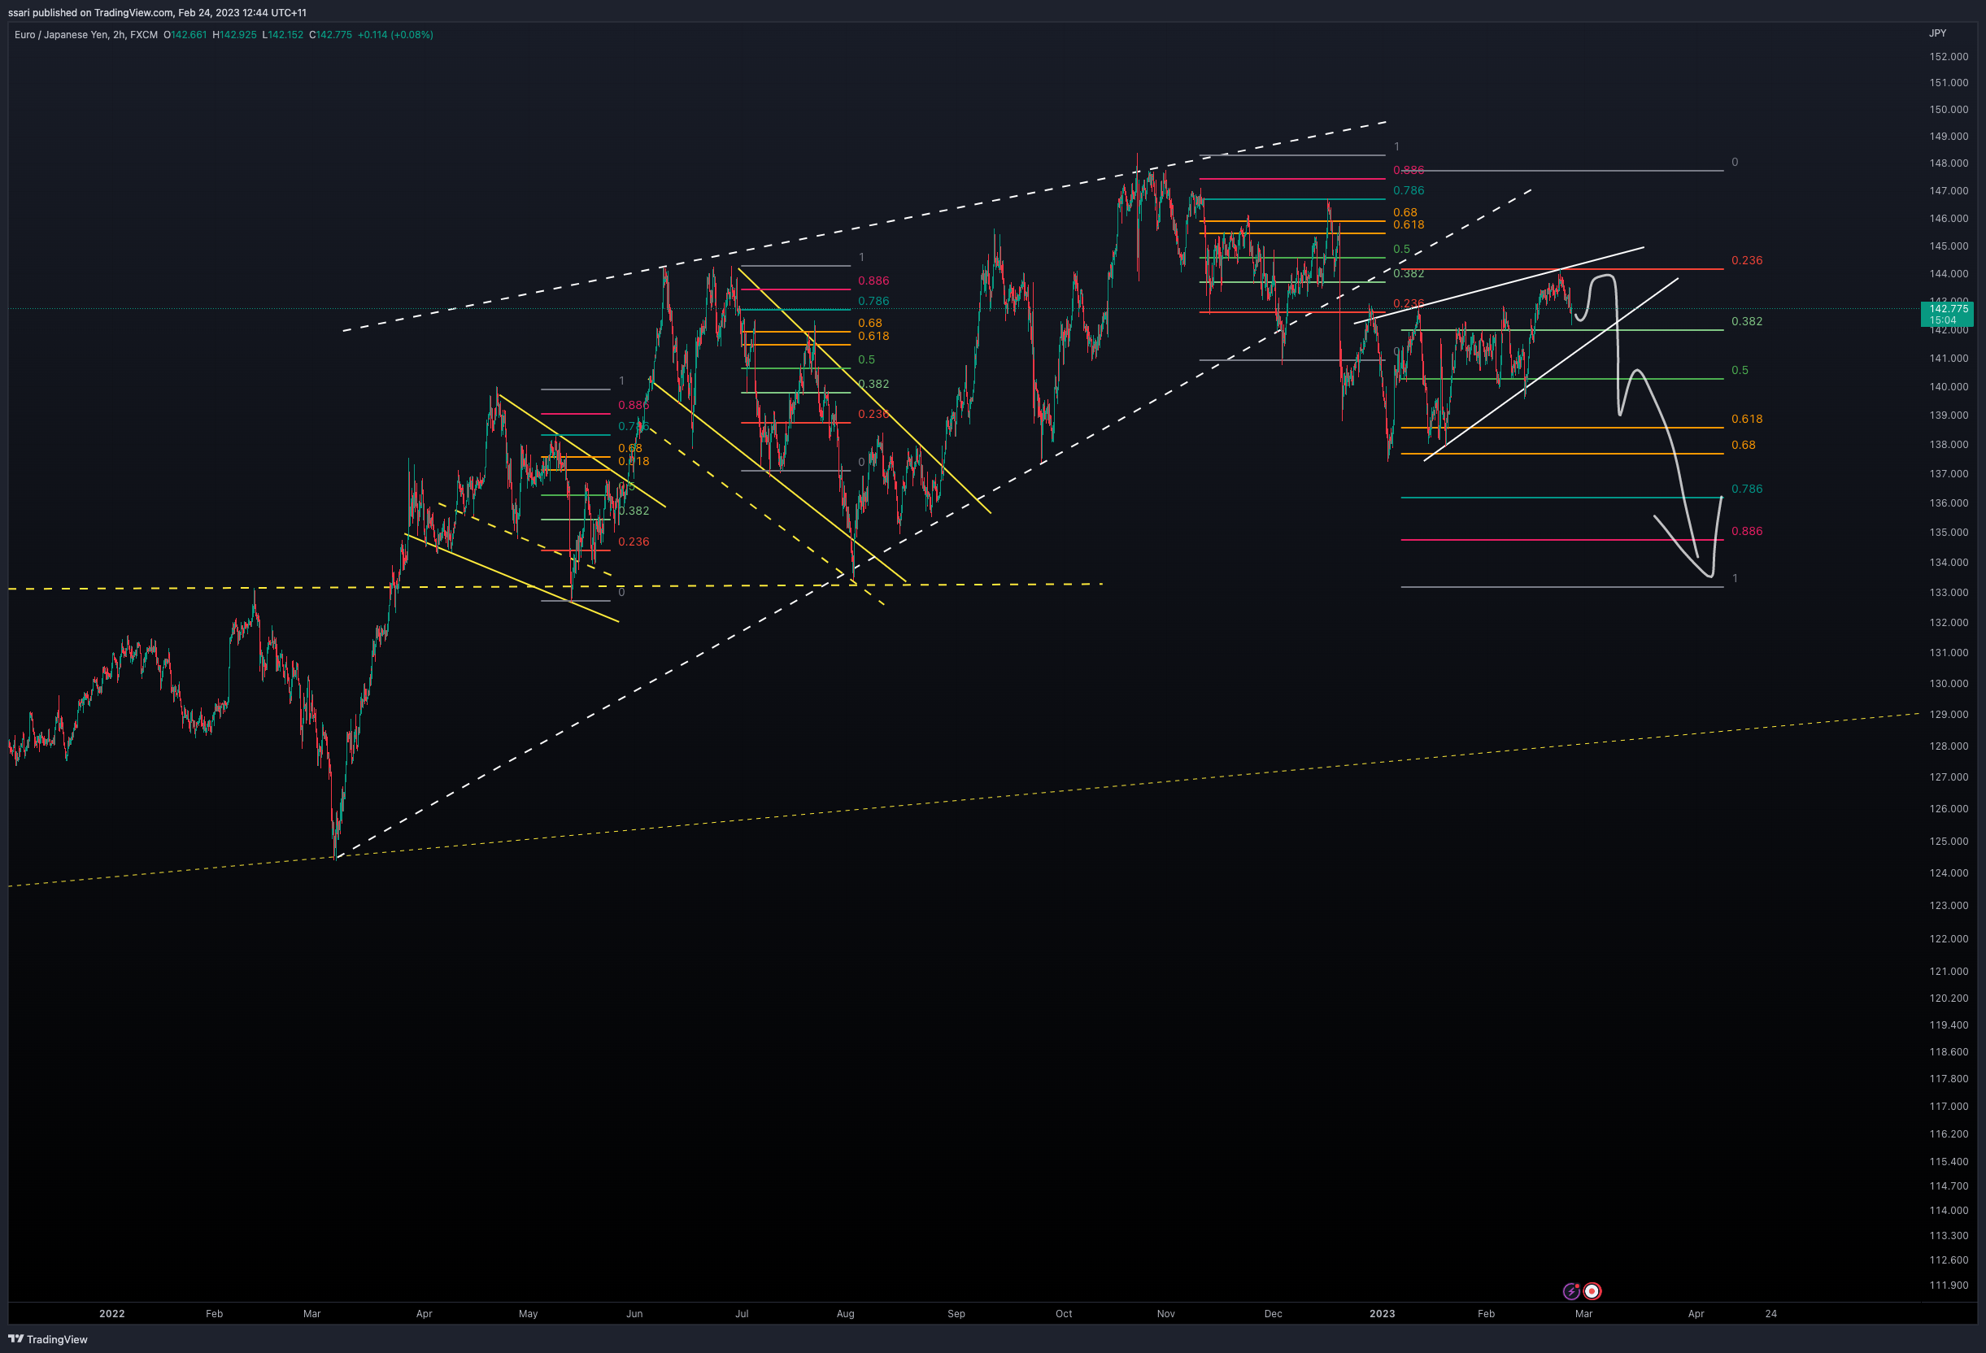Click the Japan flag economic event marker

[x=1592, y=1291]
